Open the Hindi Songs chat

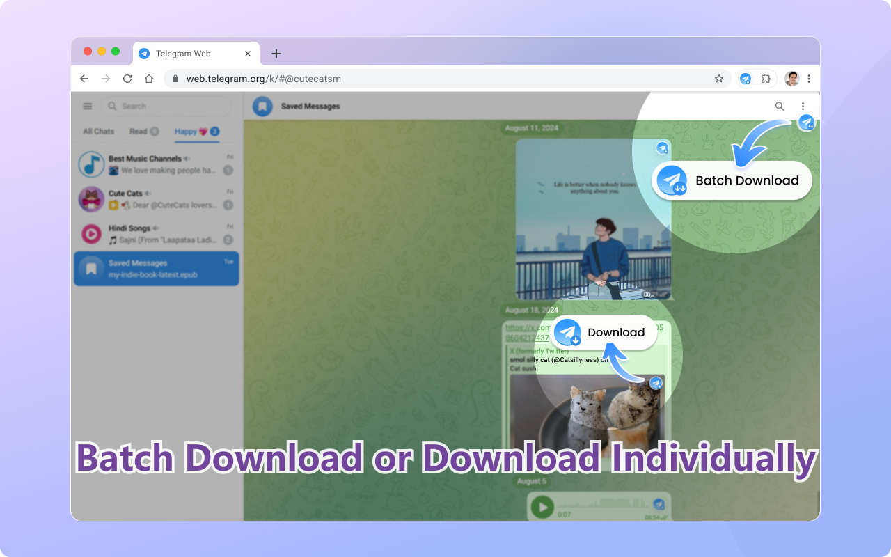157,234
